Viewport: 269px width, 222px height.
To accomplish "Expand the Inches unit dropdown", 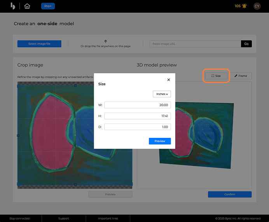I will click(162, 94).
